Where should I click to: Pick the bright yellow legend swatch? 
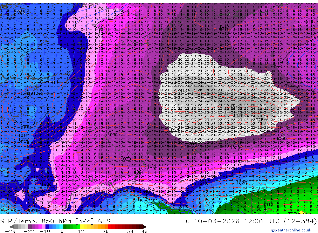(x=82, y=227)
